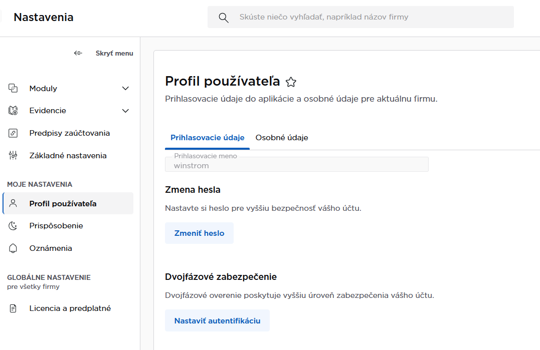
Task: Click the Licencia a predplatné document icon
Action: click(14, 308)
